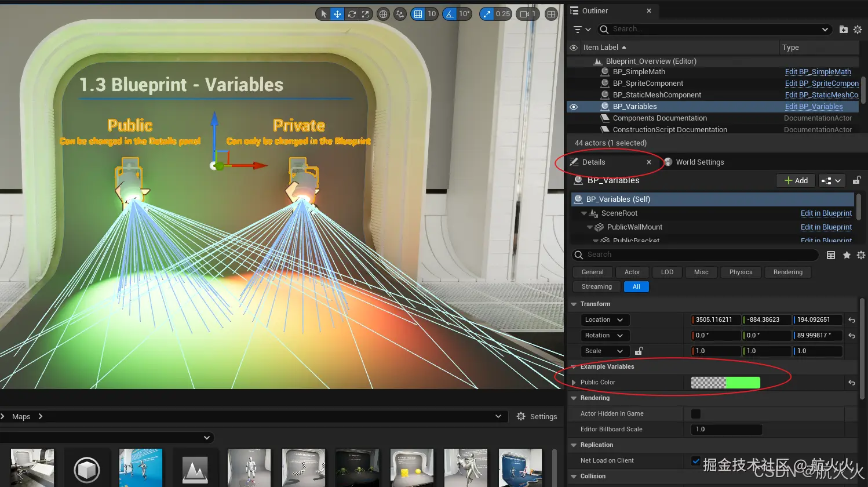The image size is (868, 487).
Task: Collapse SceneRoot component tree
Action: pos(584,213)
